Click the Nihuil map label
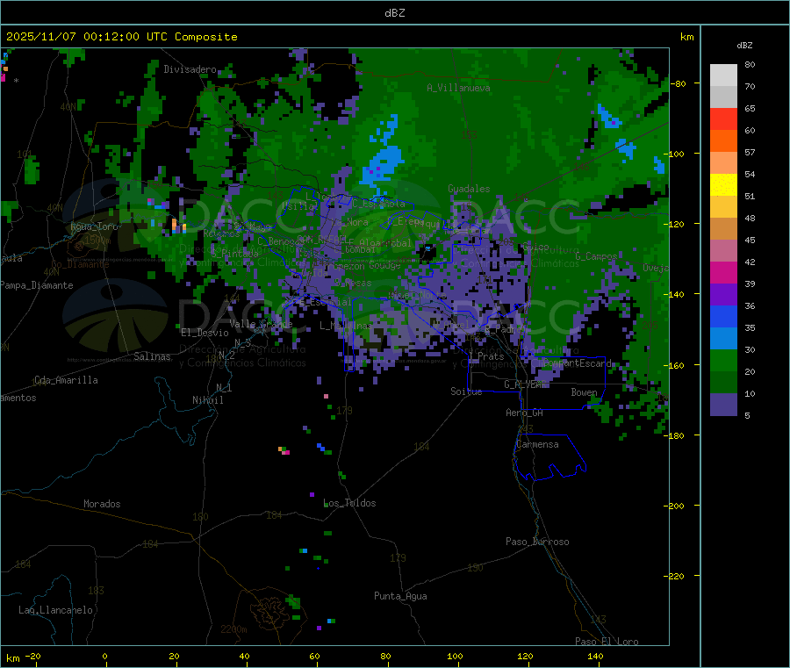 pos(208,400)
